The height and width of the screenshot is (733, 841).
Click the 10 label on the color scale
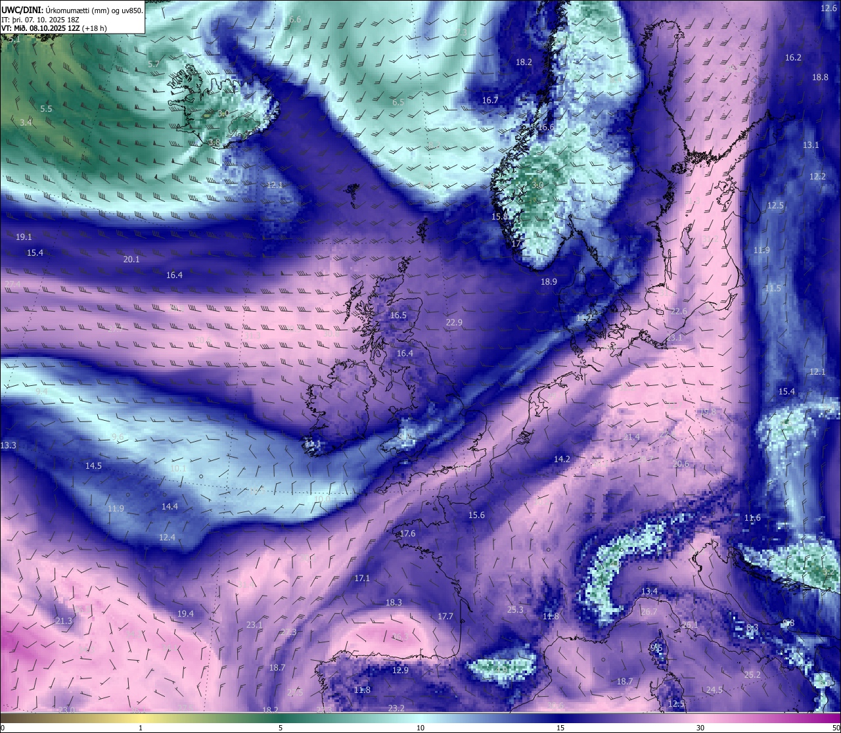[420, 728]
